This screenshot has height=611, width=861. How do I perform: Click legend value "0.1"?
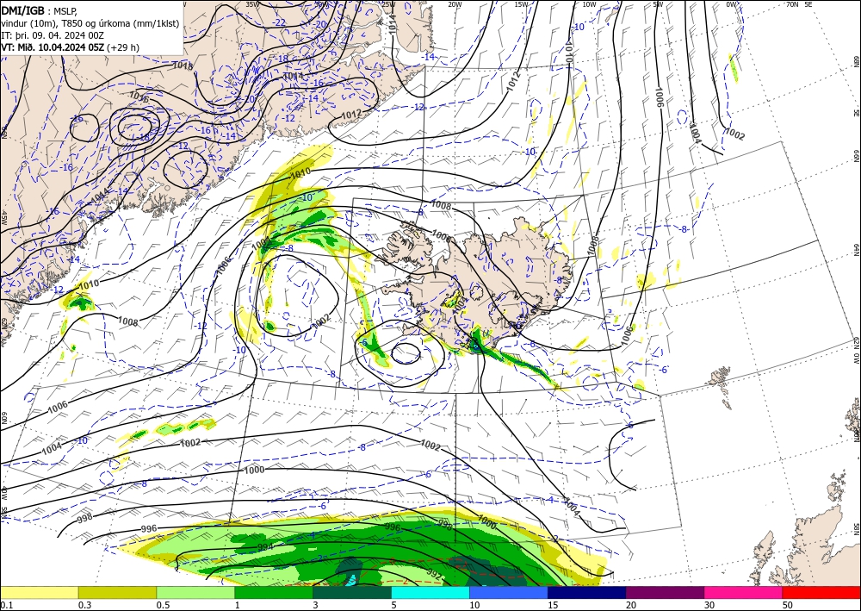[x=6, y=605]
